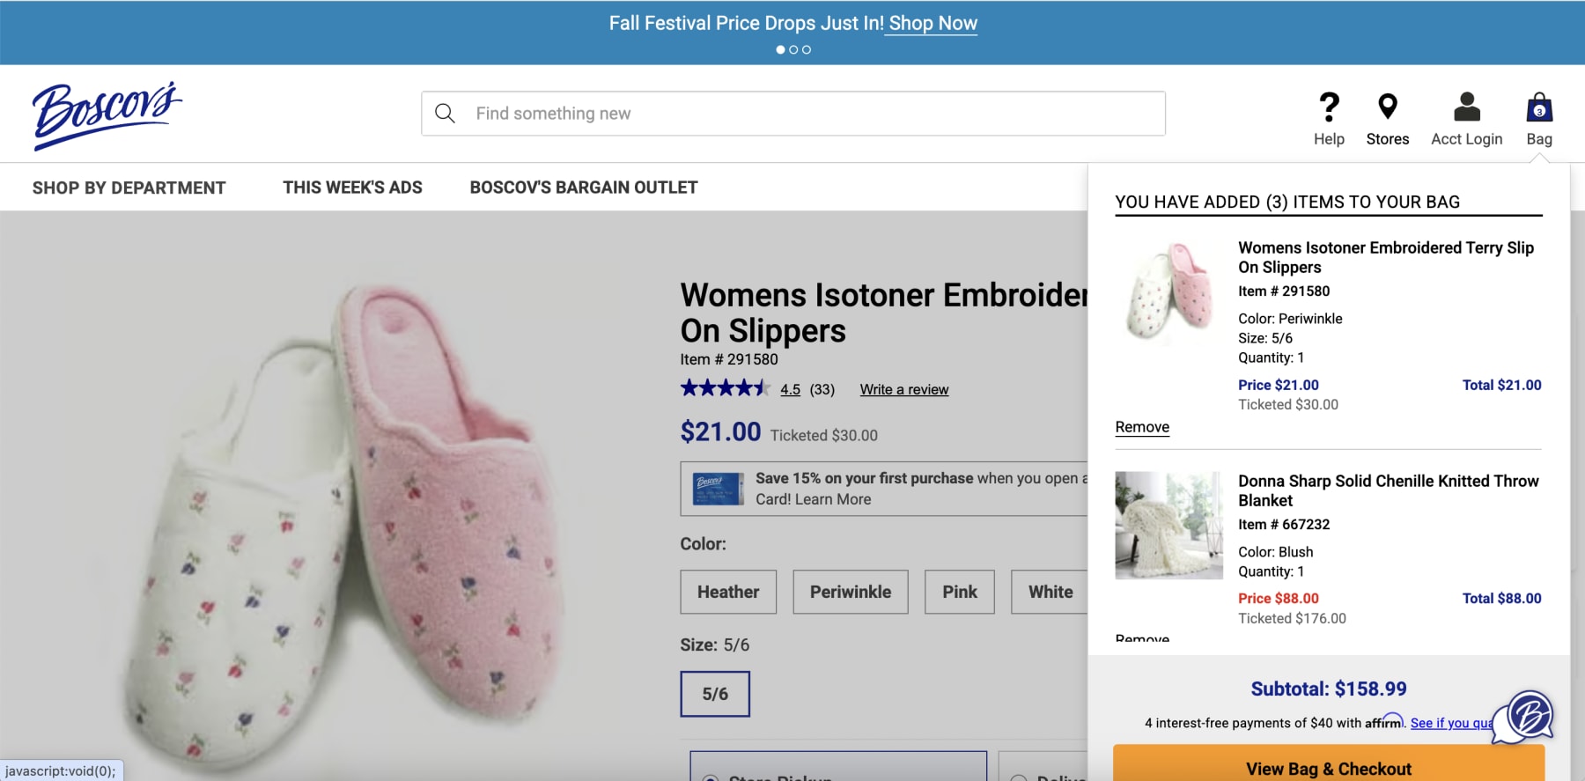Click the shopping Bag icon showing 3 items

[1538, 109]
